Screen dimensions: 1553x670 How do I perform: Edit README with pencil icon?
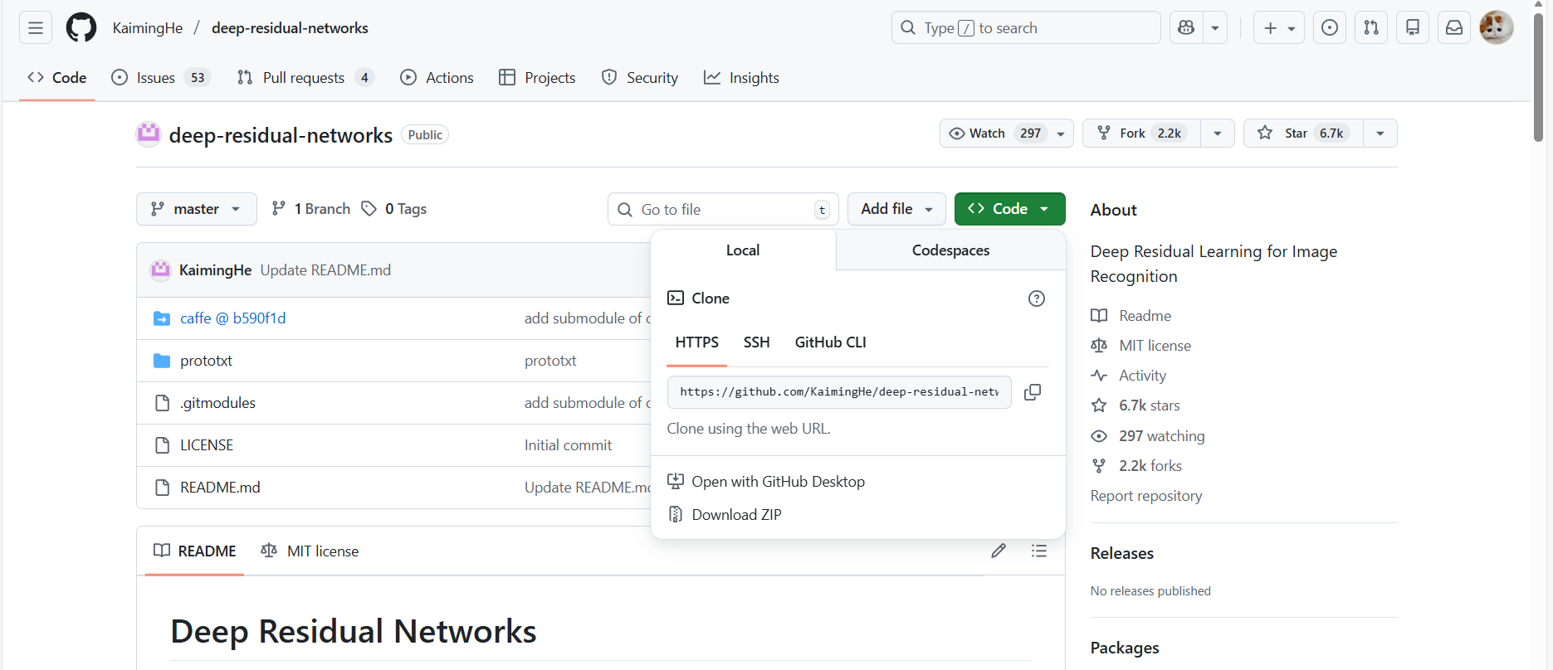coord(999,551)
